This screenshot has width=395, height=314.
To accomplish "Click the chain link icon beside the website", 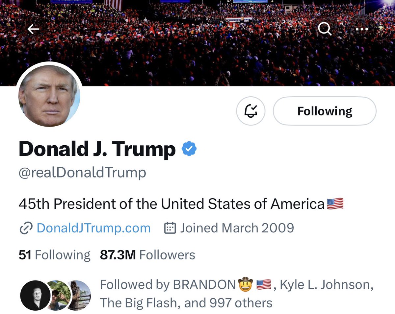I will point(26,228).
